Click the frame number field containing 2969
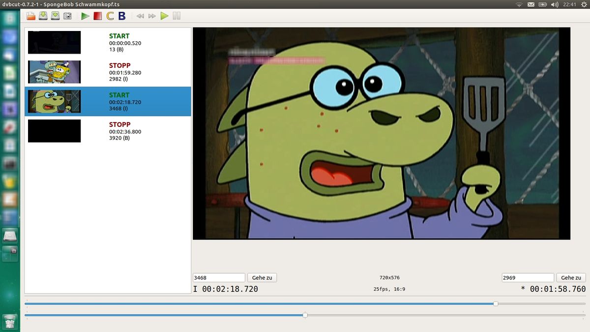This screenshot has height=332, width=590. 528,278
